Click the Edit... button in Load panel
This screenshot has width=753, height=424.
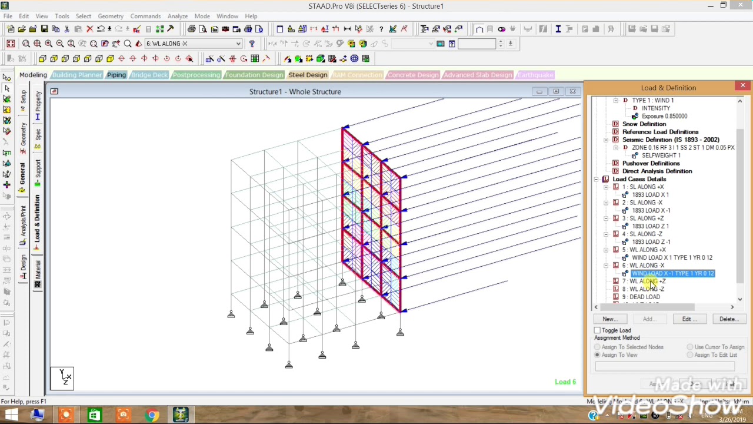click(x=689, y=319)
